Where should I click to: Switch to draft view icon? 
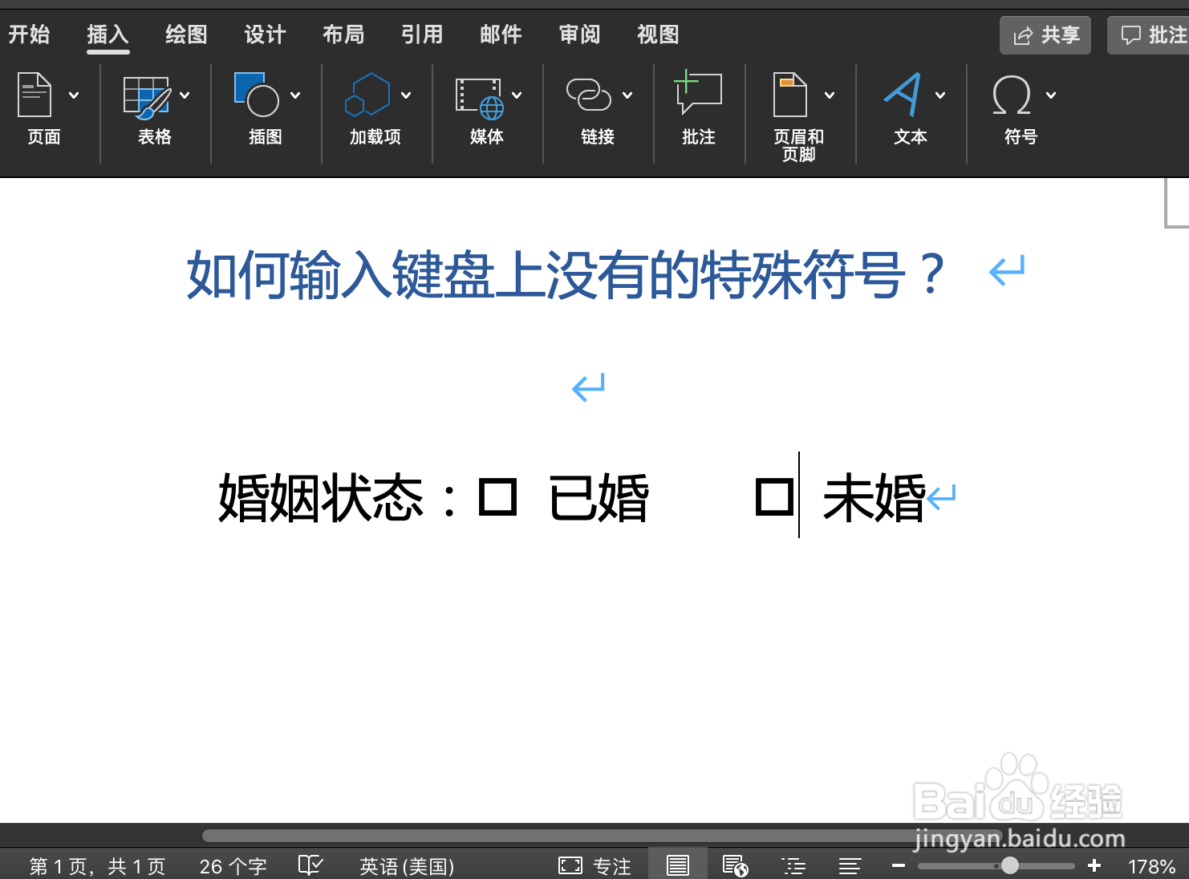pyautogui.click(x=850, y=865)
